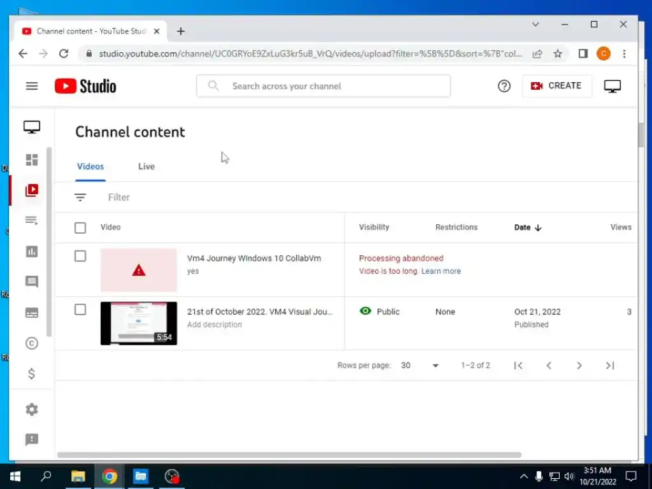
Task: Open the channel icon in sidebar
Action: [32, 127]
